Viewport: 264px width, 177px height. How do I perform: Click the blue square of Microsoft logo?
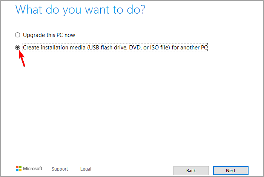17,170
